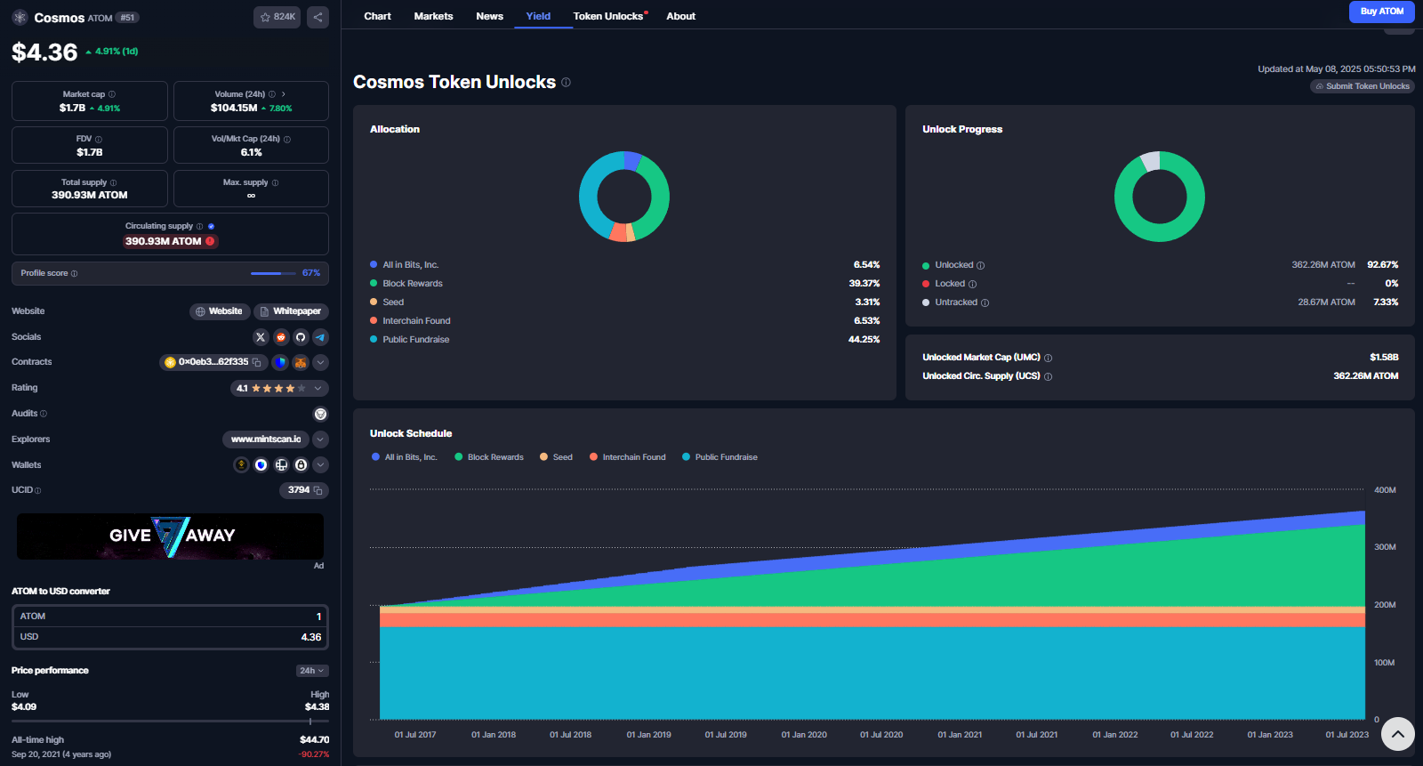Copy the 0x0eb3...62f335 contract address
1423x766 pixels.
click(x=257, y=363)
